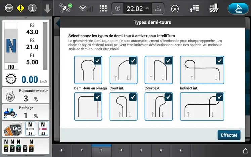Open the information icon

(x=32, y=8)
